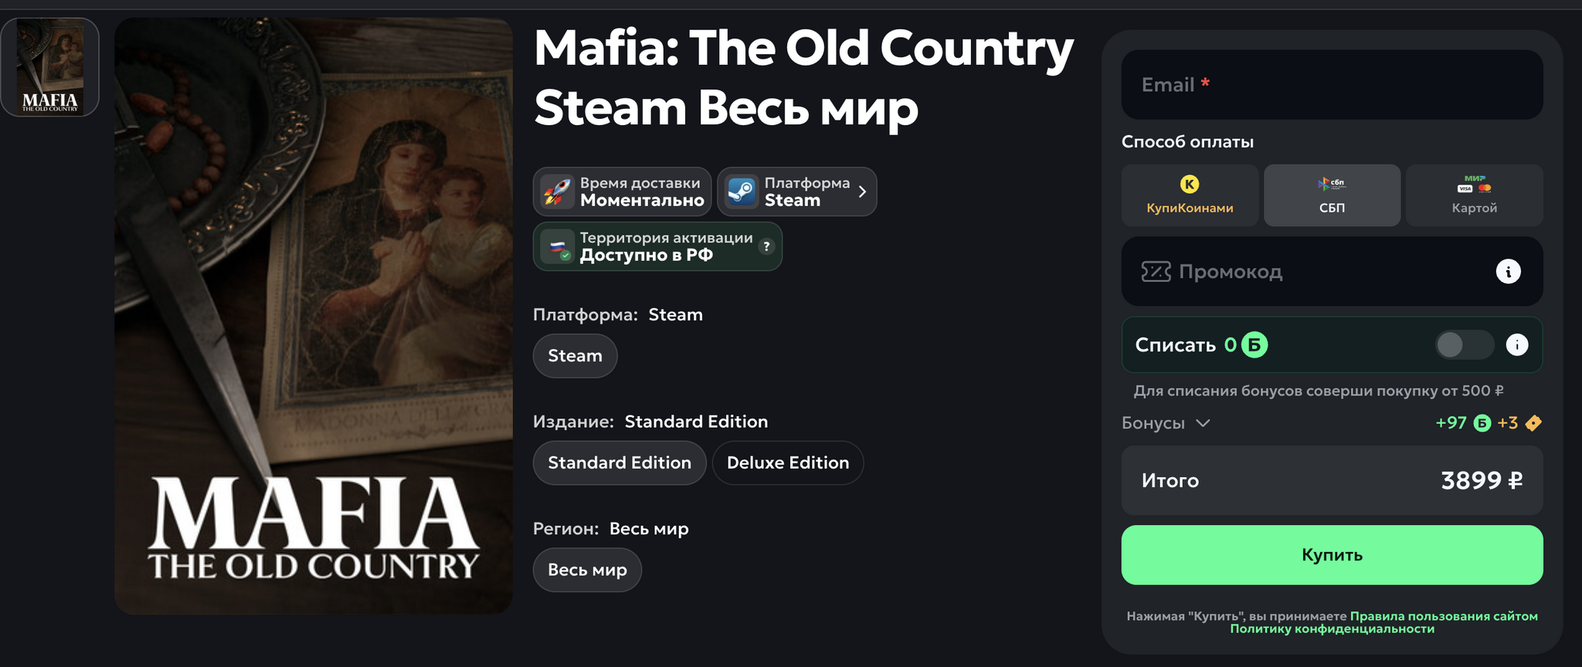The width and height of the screenshot is (1582, 667).
Task: Expand the Бонусы details chevron
Action: pos(1203,423)
